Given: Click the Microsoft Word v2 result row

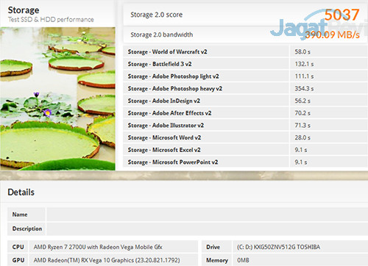Looking at the screenshot, I should tap(245, 137).
